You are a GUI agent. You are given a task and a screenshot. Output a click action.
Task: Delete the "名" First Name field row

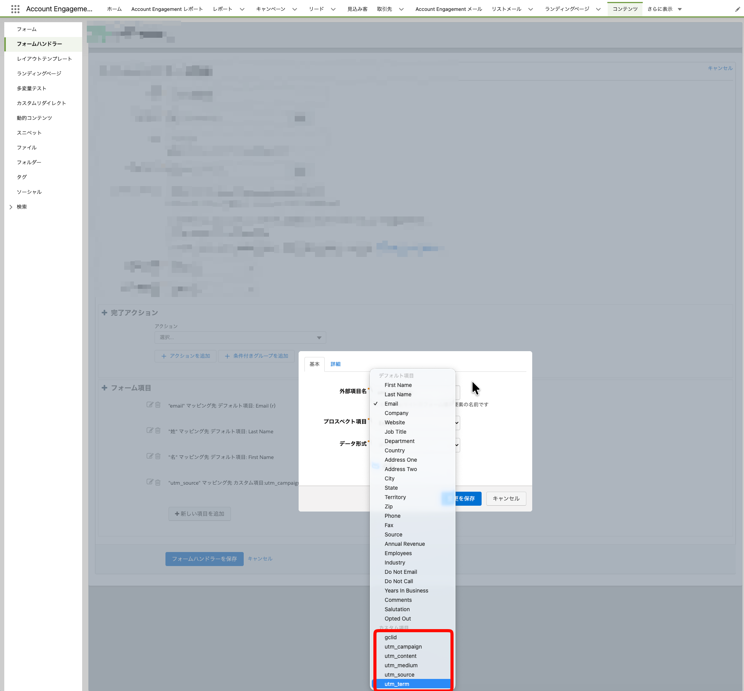(158, 456)
